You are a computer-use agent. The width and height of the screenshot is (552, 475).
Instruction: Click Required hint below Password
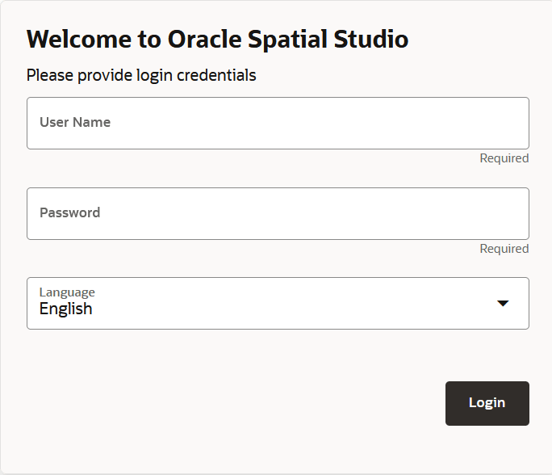pos(504,249)
